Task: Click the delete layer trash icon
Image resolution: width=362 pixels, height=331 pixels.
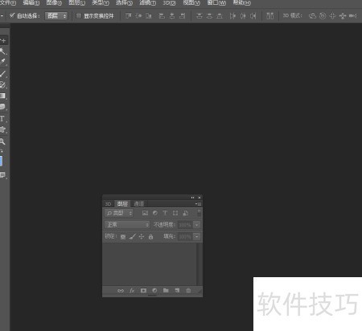Action: 188,290
